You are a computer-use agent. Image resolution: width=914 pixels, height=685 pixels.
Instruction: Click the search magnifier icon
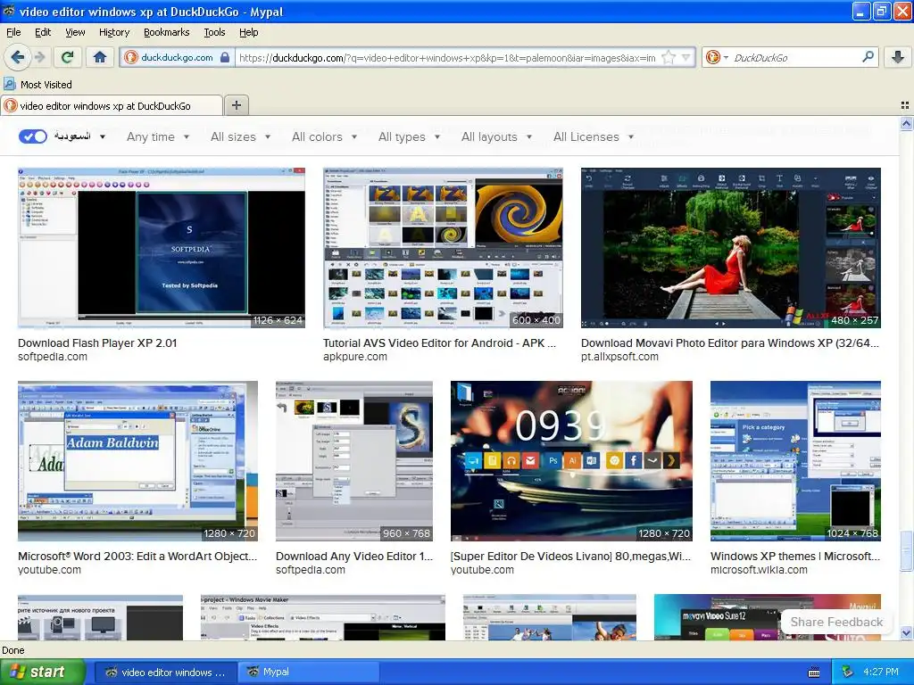coord(868,57)
